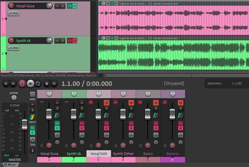Select the Baixo channel name in mixer
The height and width of the screenshot is (167, 249).
click(x=148, y=154)
